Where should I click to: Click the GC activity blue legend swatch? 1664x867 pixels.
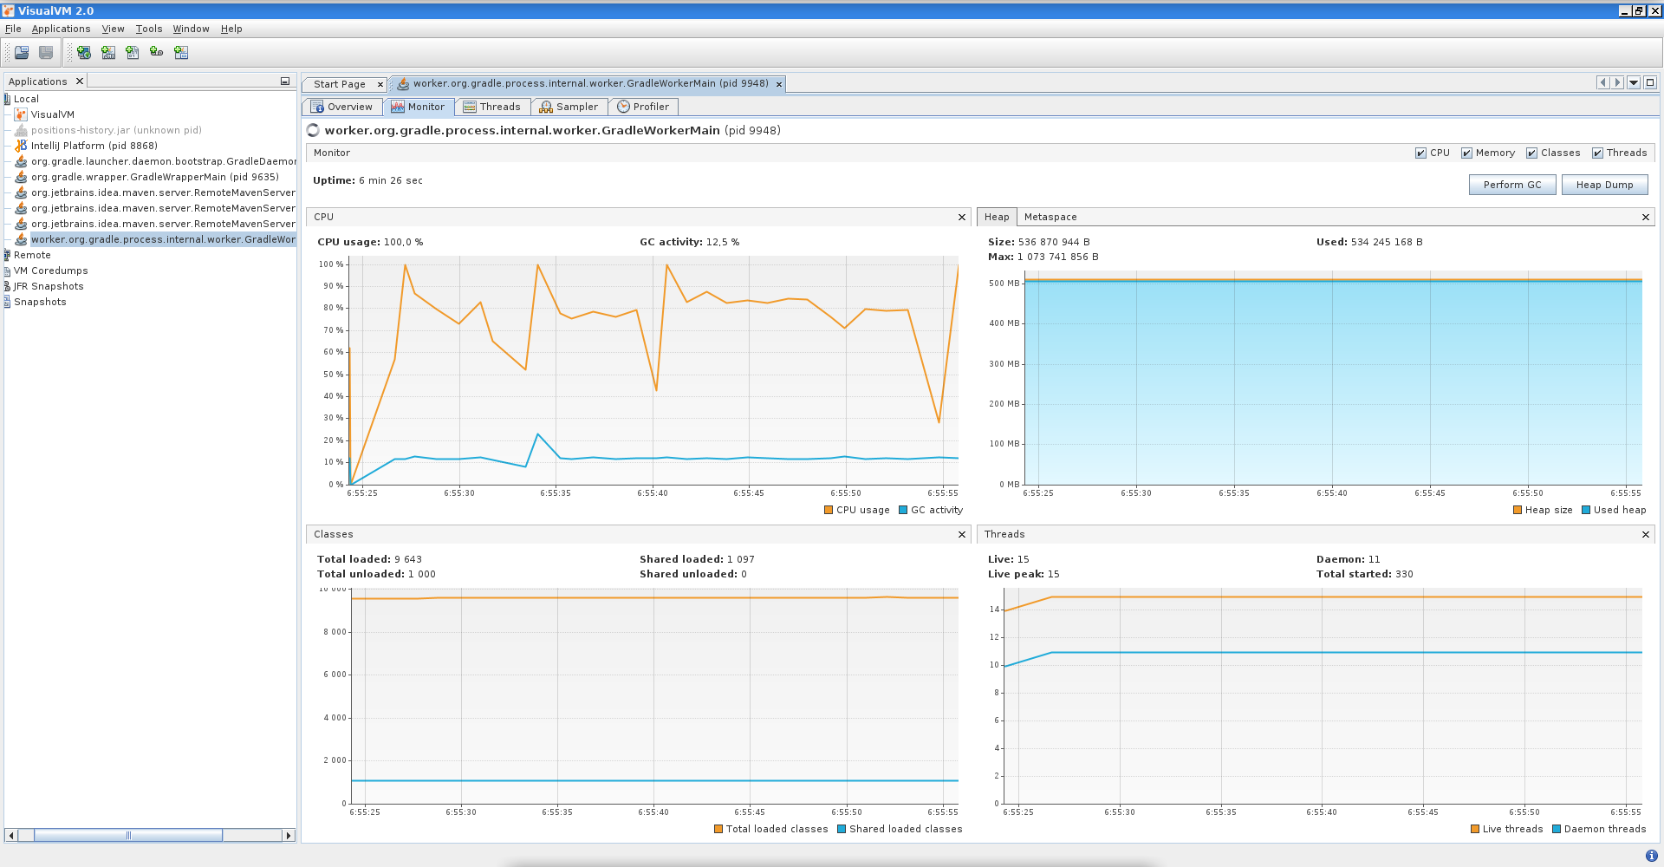tap(903, 510)
